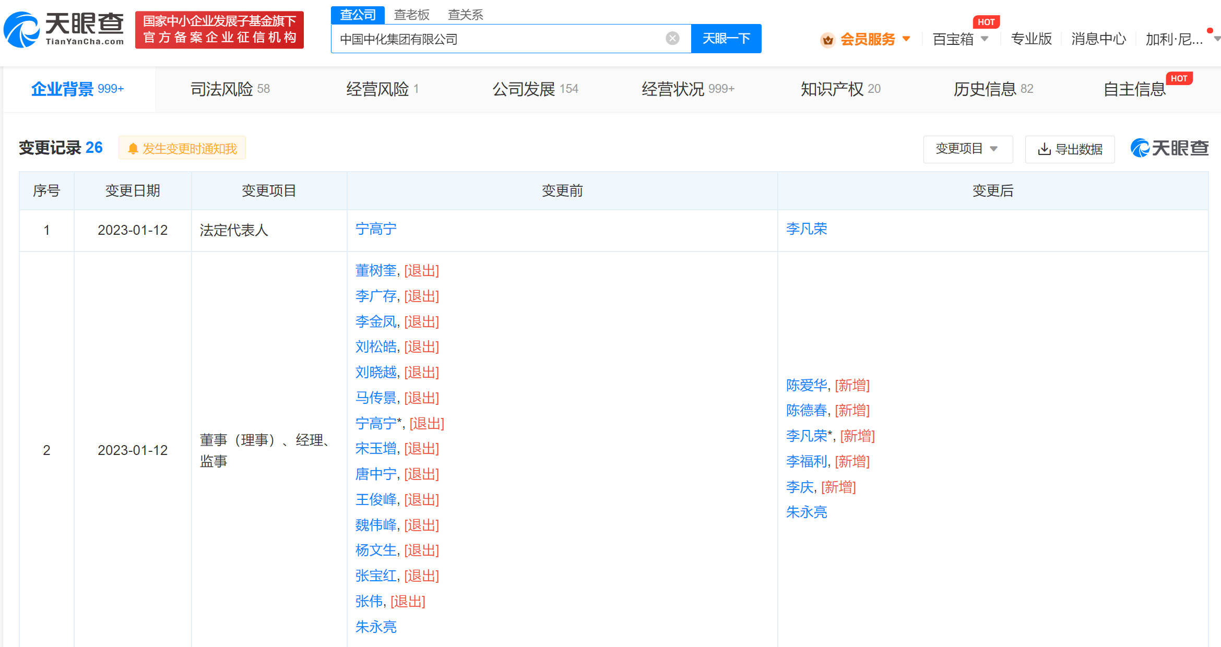Viewport: 1221px width, 647px height.
Task: Click the export data download icon
Action: point(1044,149)
